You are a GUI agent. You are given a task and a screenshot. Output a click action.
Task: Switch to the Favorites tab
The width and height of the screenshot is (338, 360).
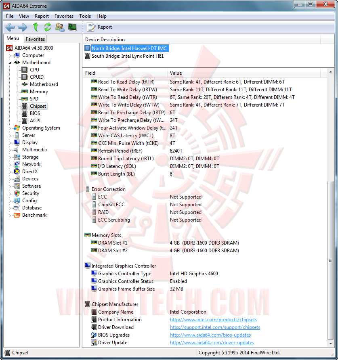point(35,39)
